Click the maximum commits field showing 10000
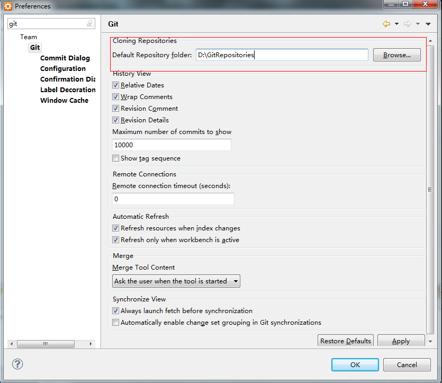 pos(172,145)
